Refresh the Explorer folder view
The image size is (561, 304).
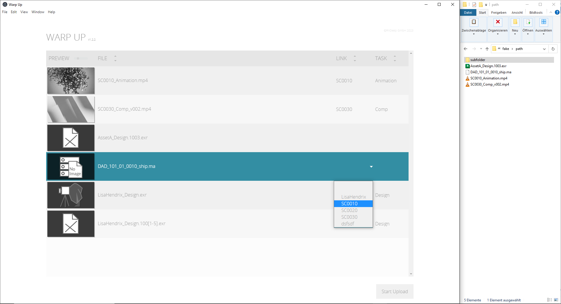pos(553,49)
